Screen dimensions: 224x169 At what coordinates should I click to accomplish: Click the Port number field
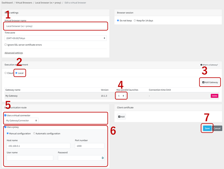90,146
